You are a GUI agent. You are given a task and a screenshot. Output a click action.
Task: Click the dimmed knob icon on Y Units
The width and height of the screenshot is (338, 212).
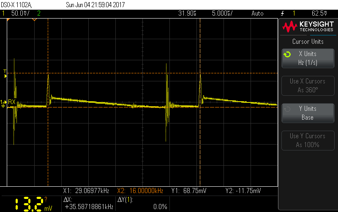pos(287,109)
